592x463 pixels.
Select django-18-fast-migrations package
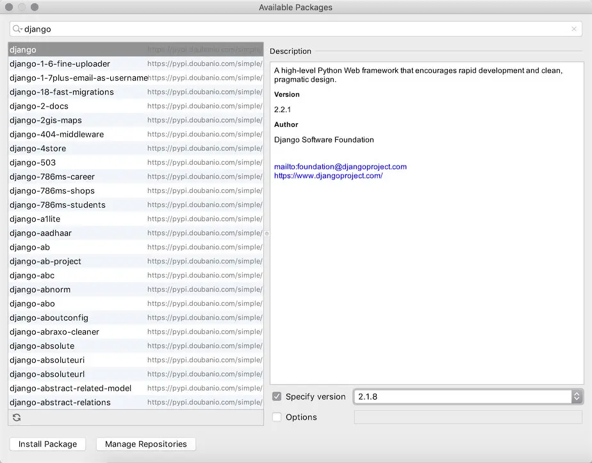[x=136, y=92]
